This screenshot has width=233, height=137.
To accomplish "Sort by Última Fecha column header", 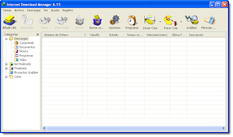I will [x=178, y=35].
